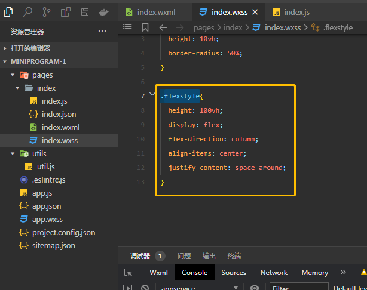Click the console Filter input field
Viewport: 367px width, 290px height.
[x=299, y=287]
